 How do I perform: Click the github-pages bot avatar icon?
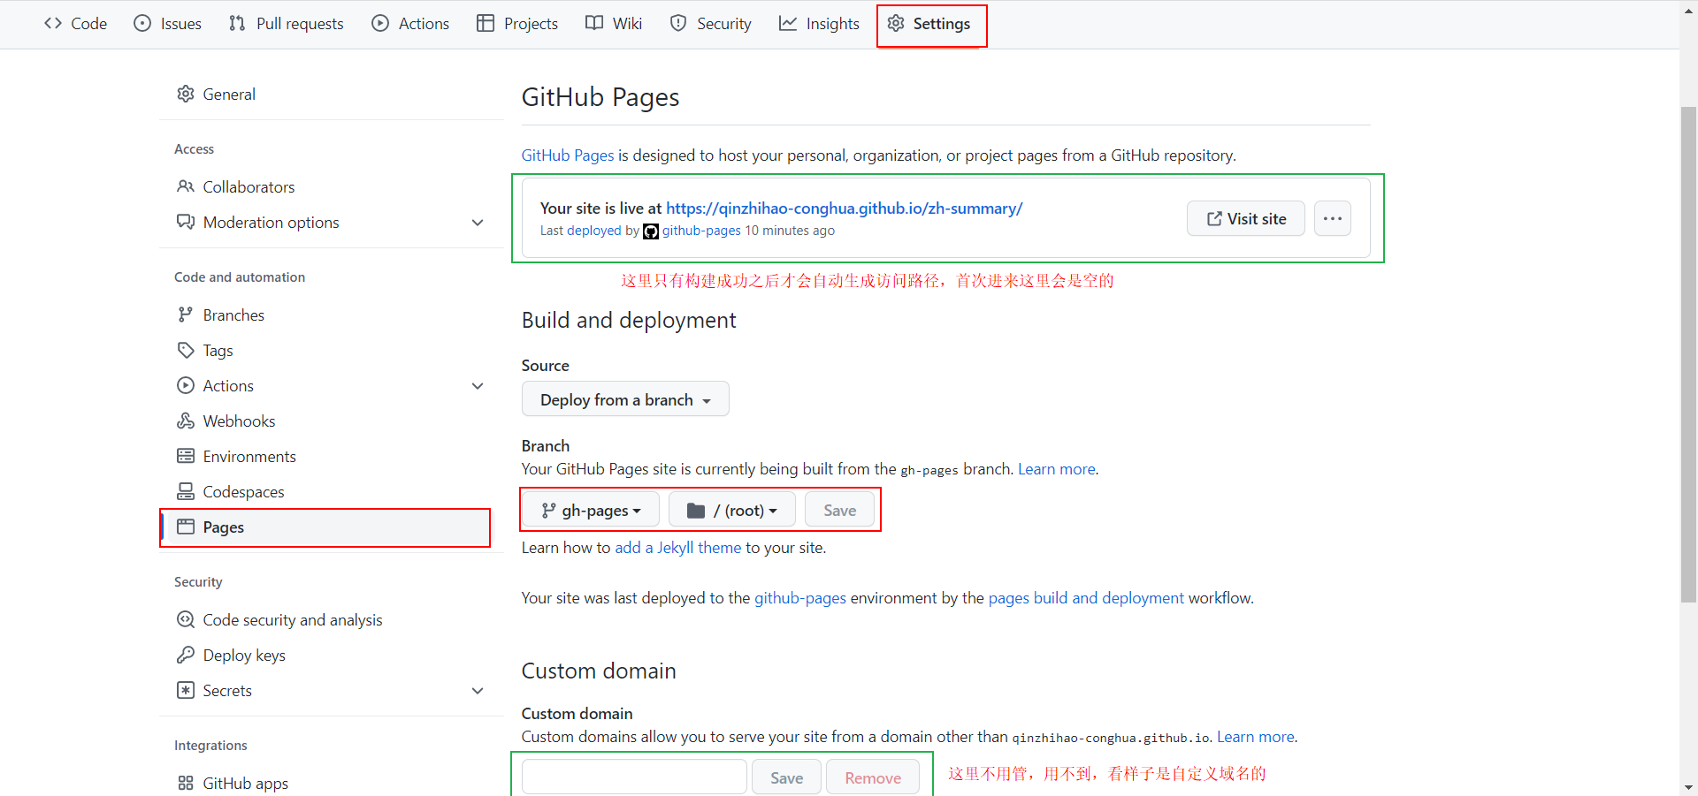click(x=651, y=231)
